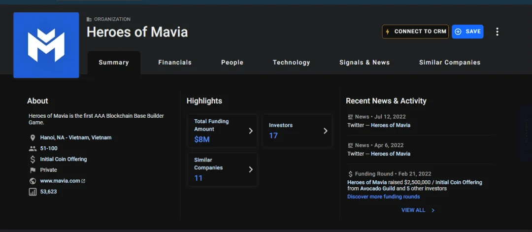Viewport: 532px width, 232px height.
Task: Open Heroes of Mavia link under Jul 12 news
Action: click(x=391, y=125)
